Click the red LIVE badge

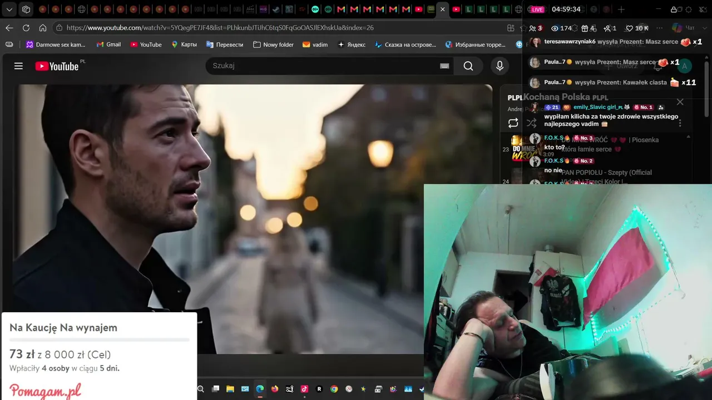pyautogui.click(x=537, y=9)
